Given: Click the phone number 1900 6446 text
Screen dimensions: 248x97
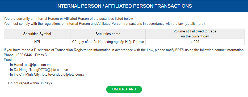Looking at the screenshot, I should tap(25, 55).
